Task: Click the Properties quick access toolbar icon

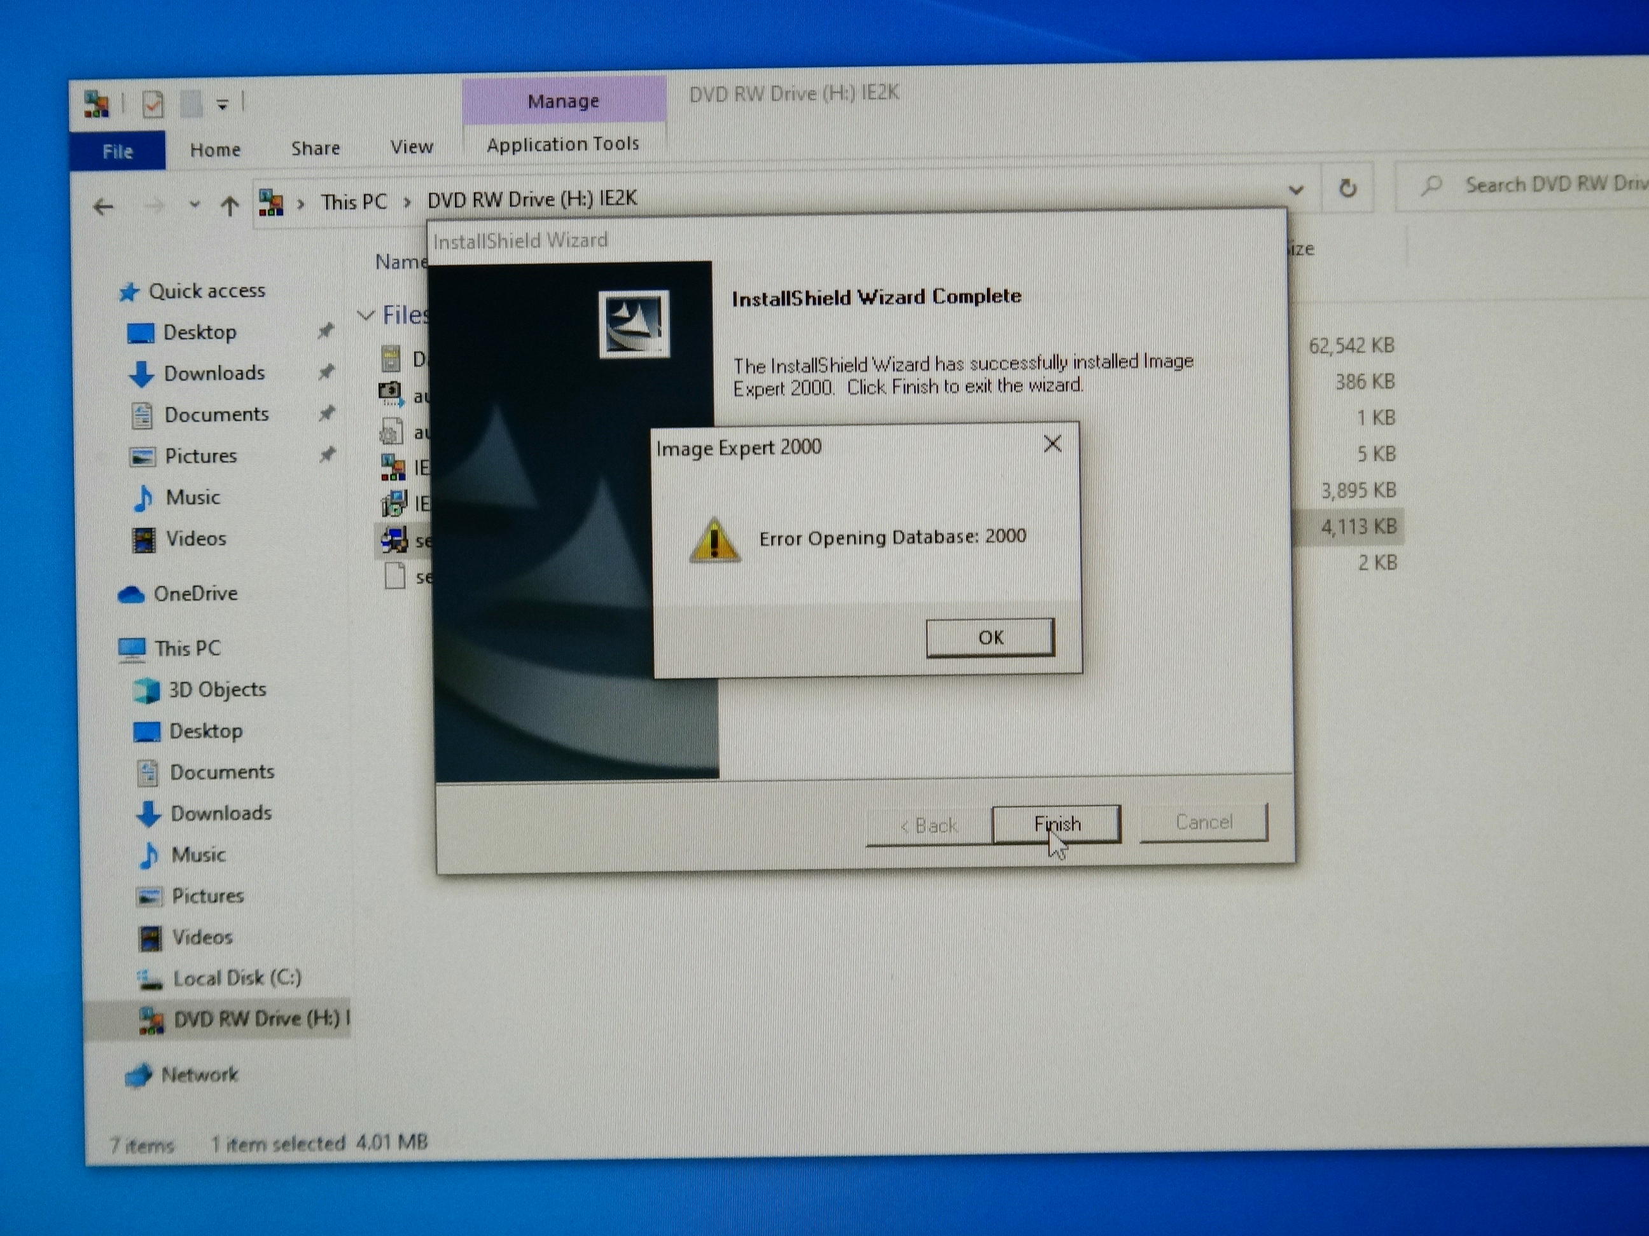Action: [x=153, y=104]
